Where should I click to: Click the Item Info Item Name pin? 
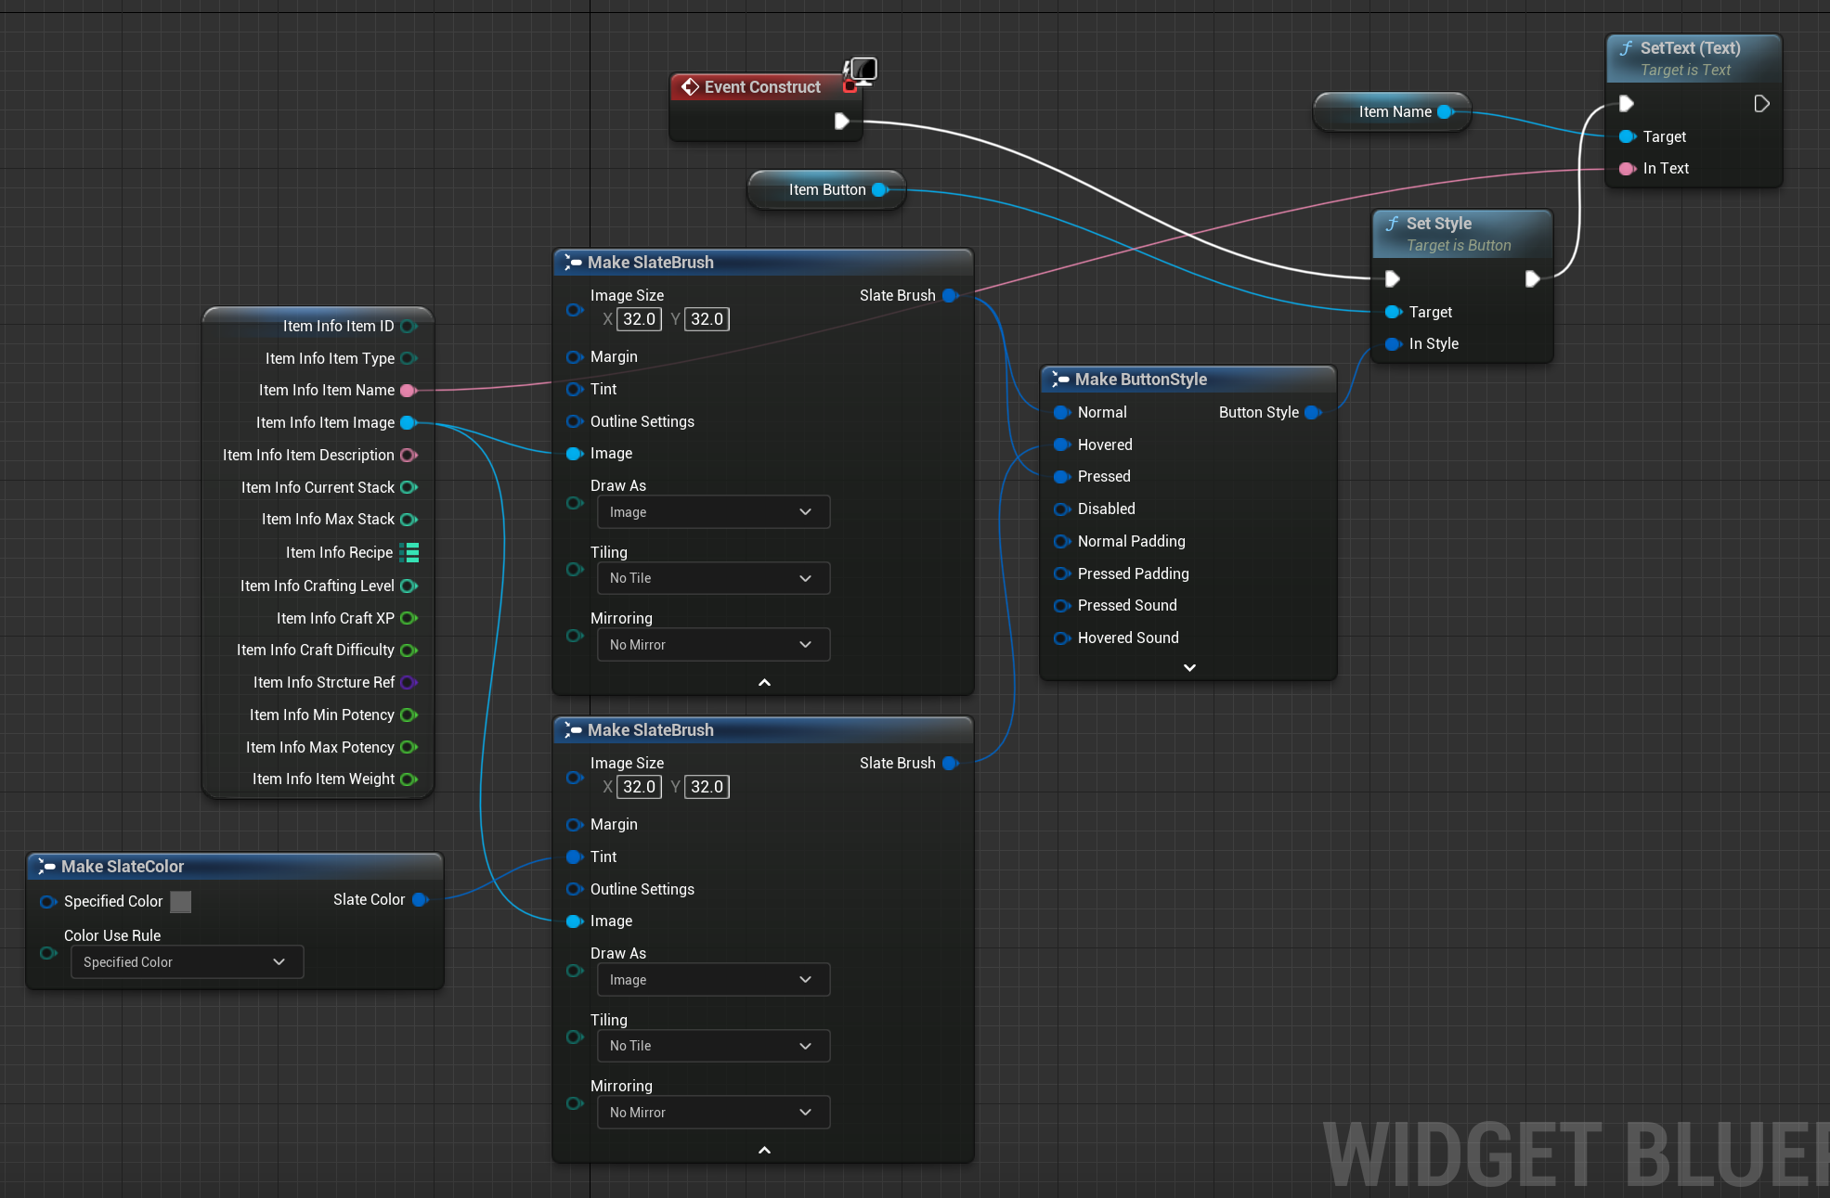click(408, 390)
